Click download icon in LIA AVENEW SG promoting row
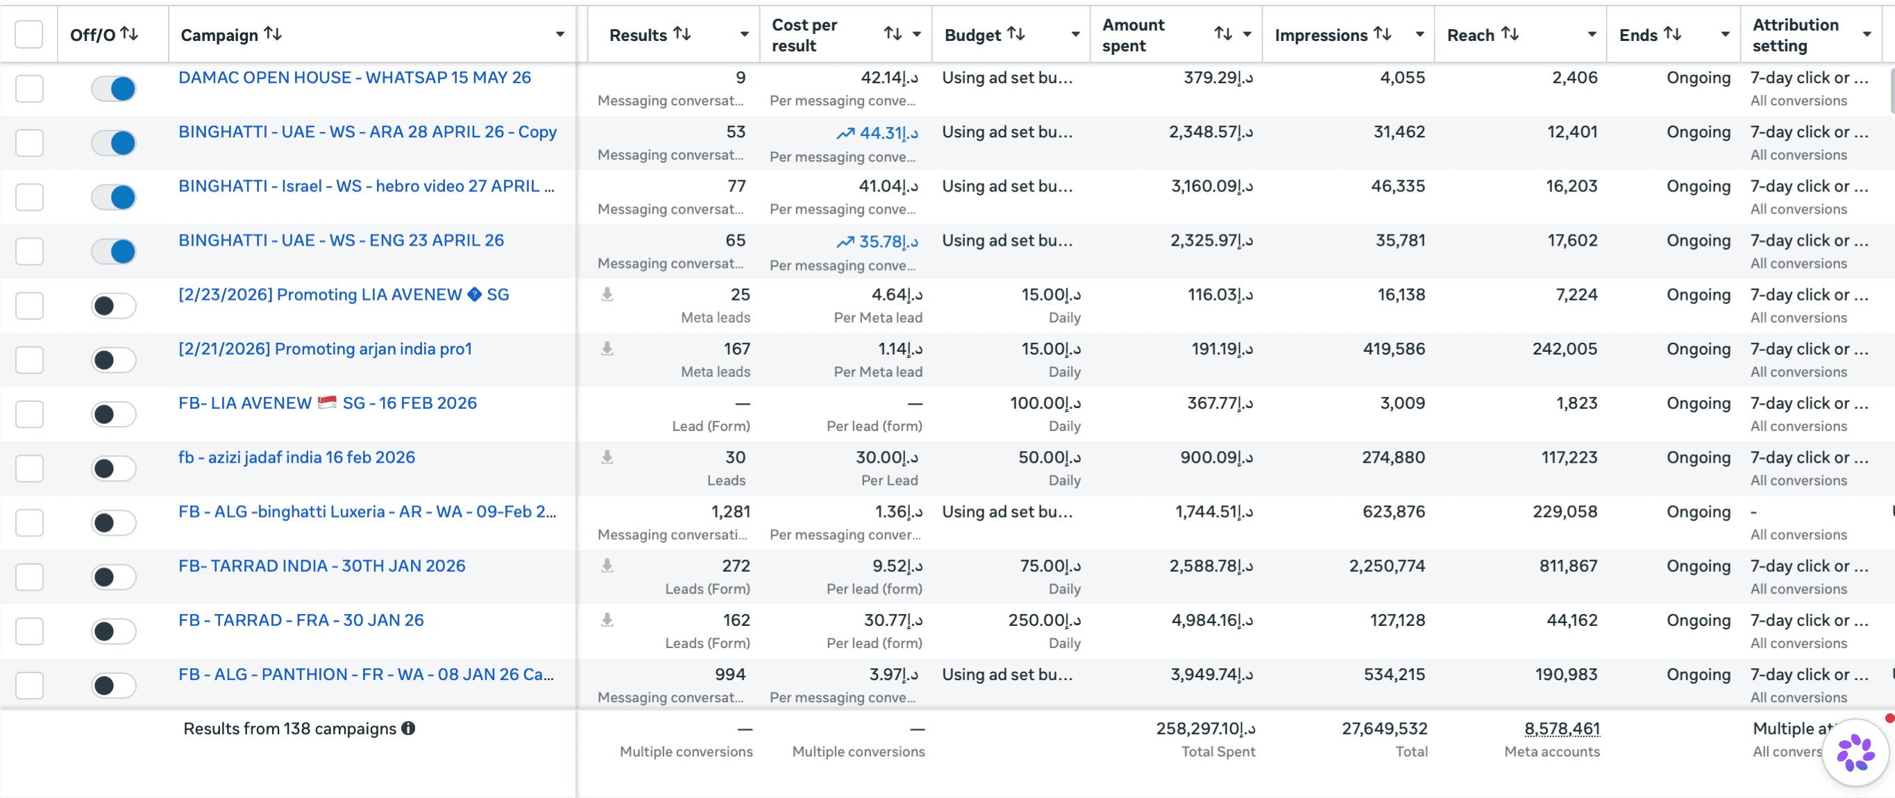Screen dimensions: 1895x798 click(x=607, y=294)
